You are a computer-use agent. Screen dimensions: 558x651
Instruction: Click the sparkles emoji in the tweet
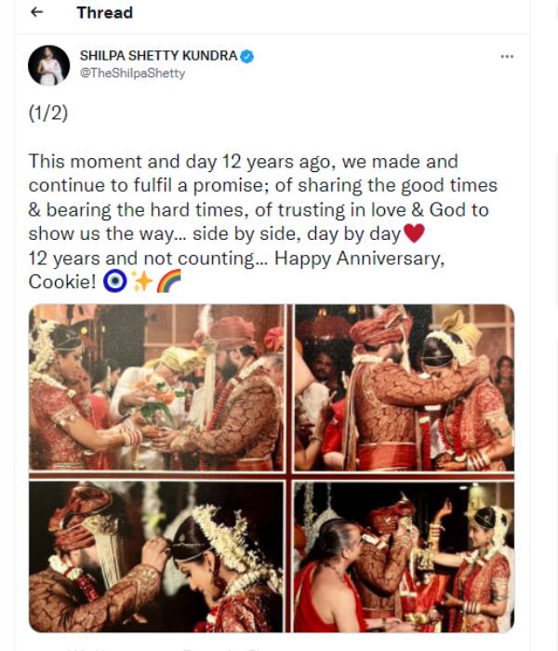point(141,282)
